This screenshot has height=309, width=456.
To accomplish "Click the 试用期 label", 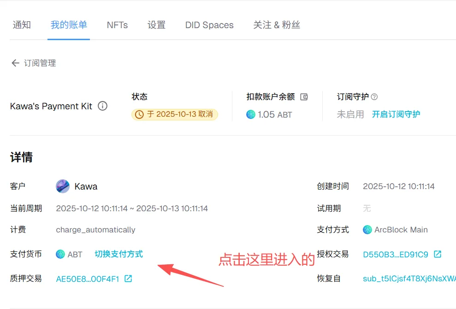I will pyautogui.click(x=329, y=208).
